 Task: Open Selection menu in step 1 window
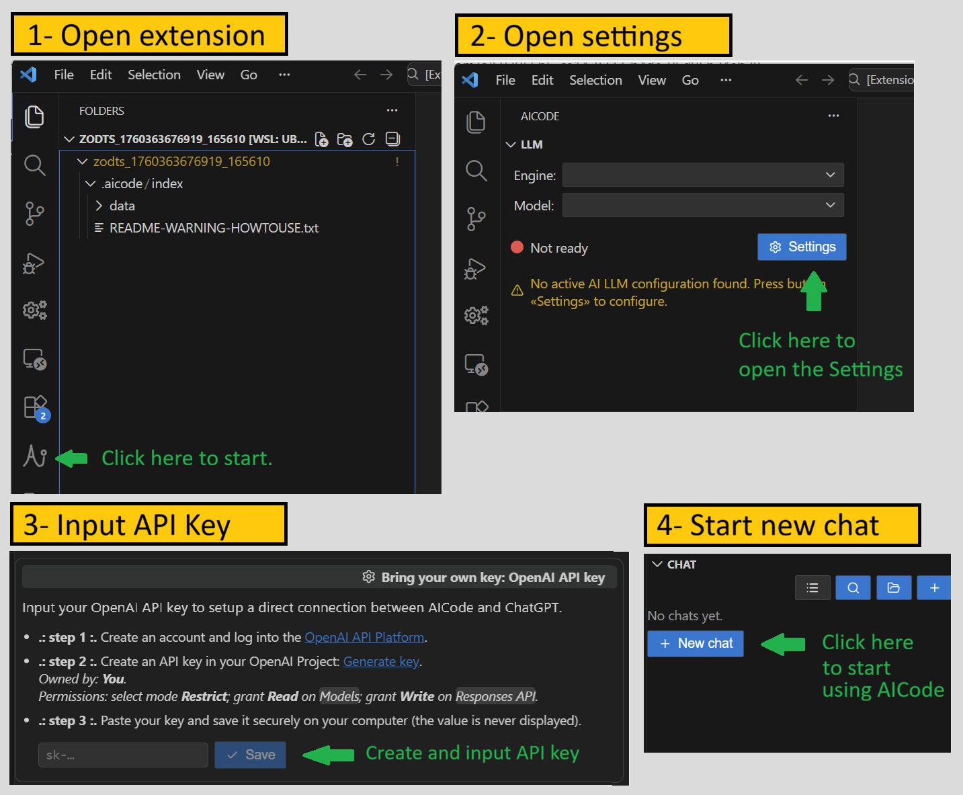tap(154, 75)
